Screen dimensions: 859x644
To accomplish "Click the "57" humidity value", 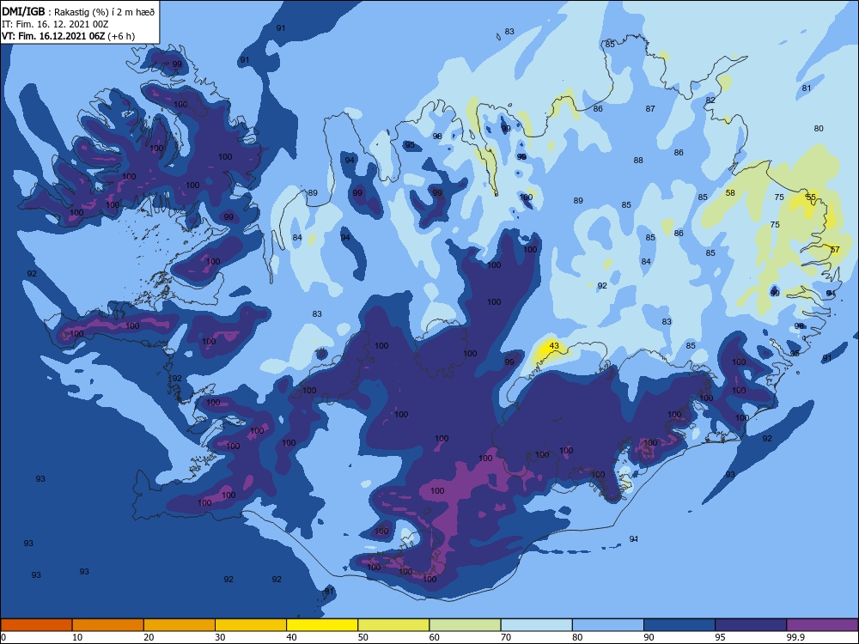I will point(835,249).
